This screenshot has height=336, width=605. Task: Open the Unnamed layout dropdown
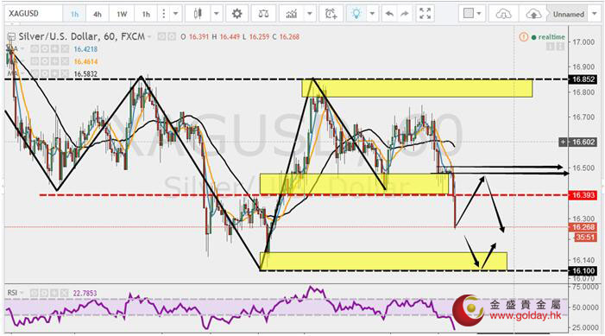pyautogui.click(x=572, y=15)
